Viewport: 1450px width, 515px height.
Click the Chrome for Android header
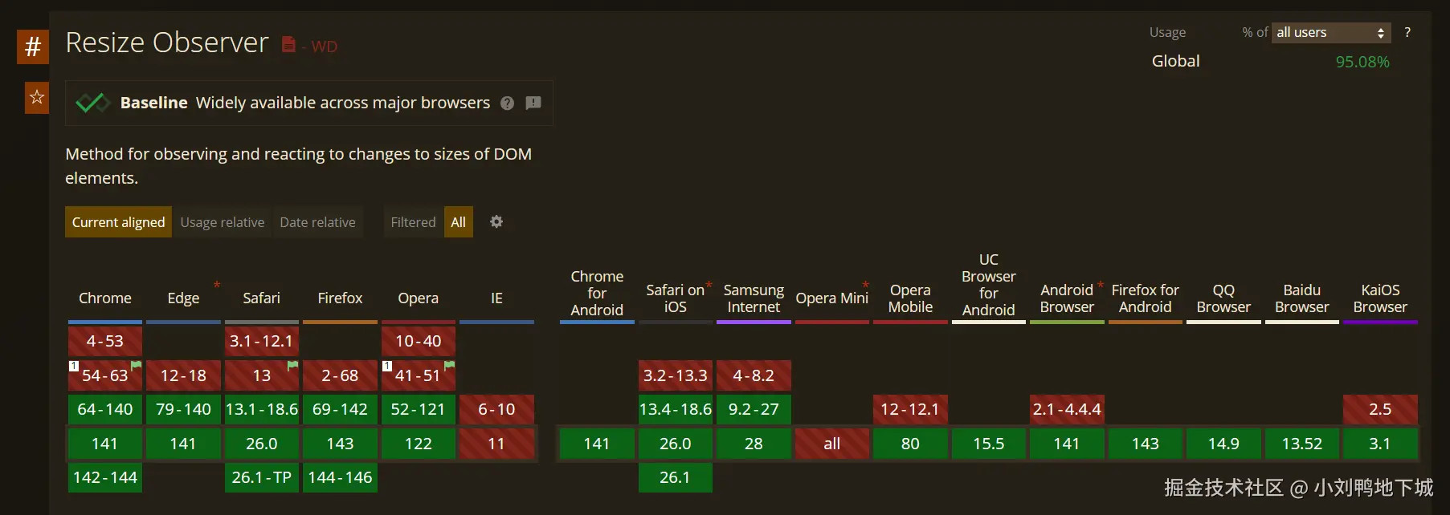(x=597, y=293)
